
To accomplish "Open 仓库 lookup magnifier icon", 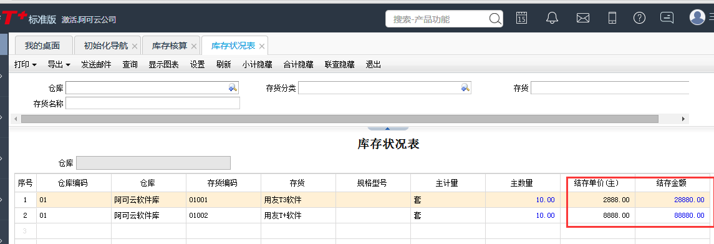I will point(233,88).
